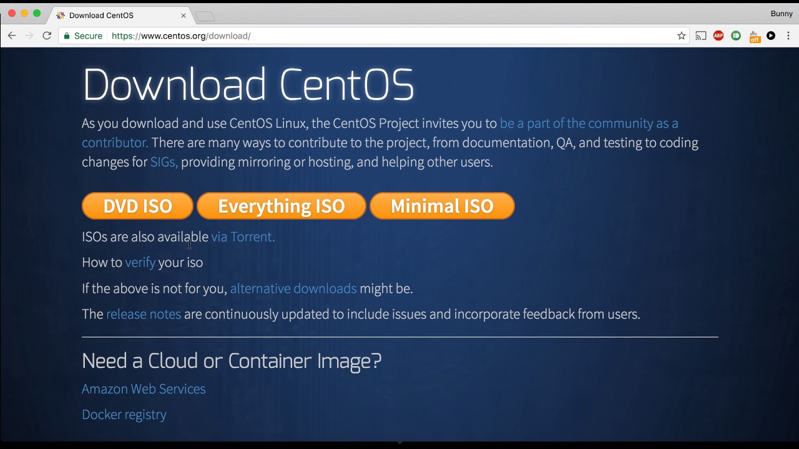
Task: Close the browser window with red button
Action: (x=12, y=13)
